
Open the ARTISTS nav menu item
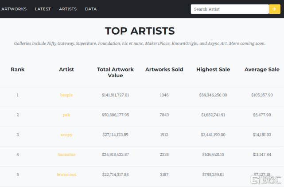tap(68, 9)
